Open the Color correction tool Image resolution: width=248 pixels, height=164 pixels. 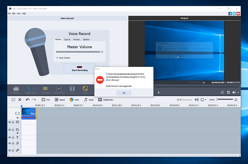74,100
